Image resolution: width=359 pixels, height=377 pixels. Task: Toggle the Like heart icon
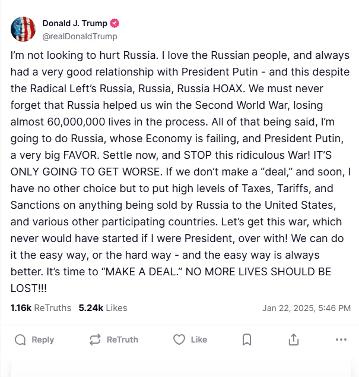pyautogui.click(x=179, y=340)
